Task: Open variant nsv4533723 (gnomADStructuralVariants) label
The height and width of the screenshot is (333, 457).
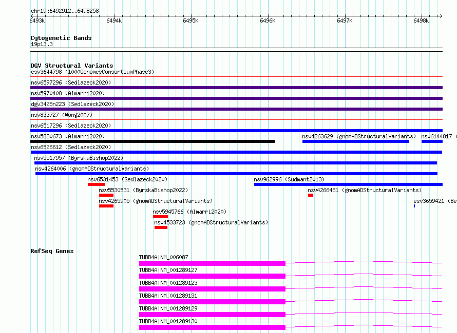Action: (x=211, y=222)
